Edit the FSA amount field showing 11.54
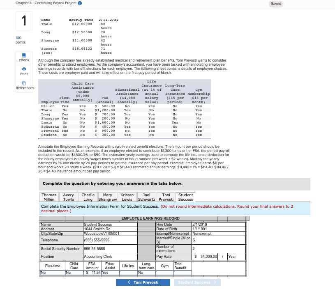 click(x=92, y=272)
